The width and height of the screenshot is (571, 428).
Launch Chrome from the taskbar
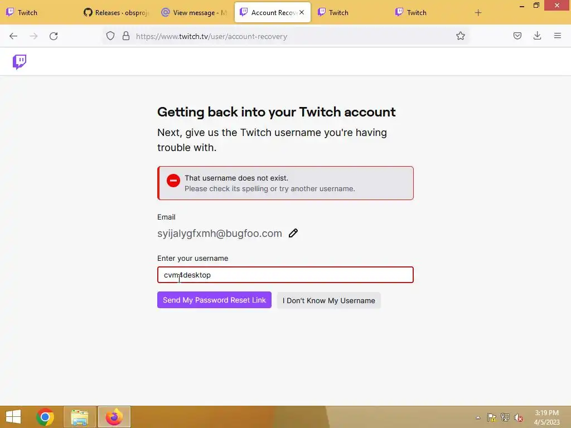coord(45,417)
